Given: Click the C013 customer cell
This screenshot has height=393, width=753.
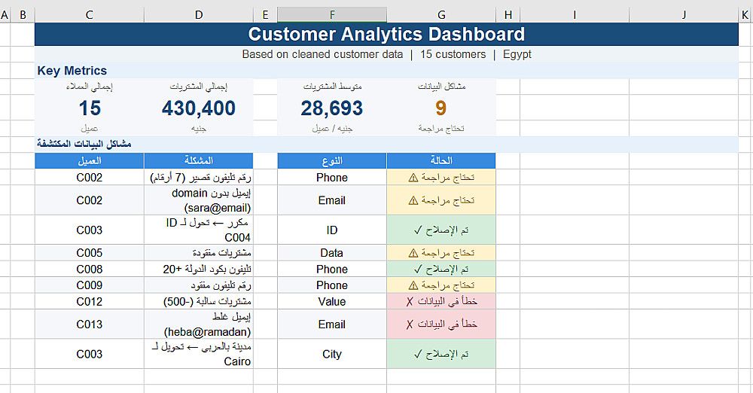Looking at the screenshot, I should pyautogui.click(x=90, y=324).
